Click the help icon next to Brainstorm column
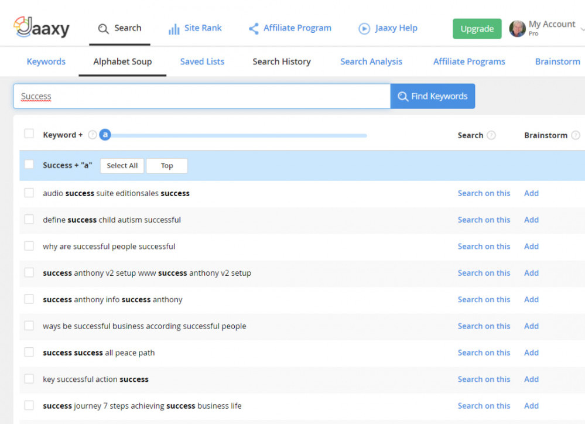The image size is (585, 424). pyautogui.click(x=576, y=135)
